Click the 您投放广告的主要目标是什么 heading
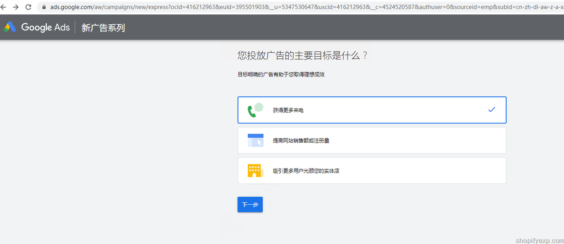Screen dimensions: 564x244 click(x=302, y=56)
